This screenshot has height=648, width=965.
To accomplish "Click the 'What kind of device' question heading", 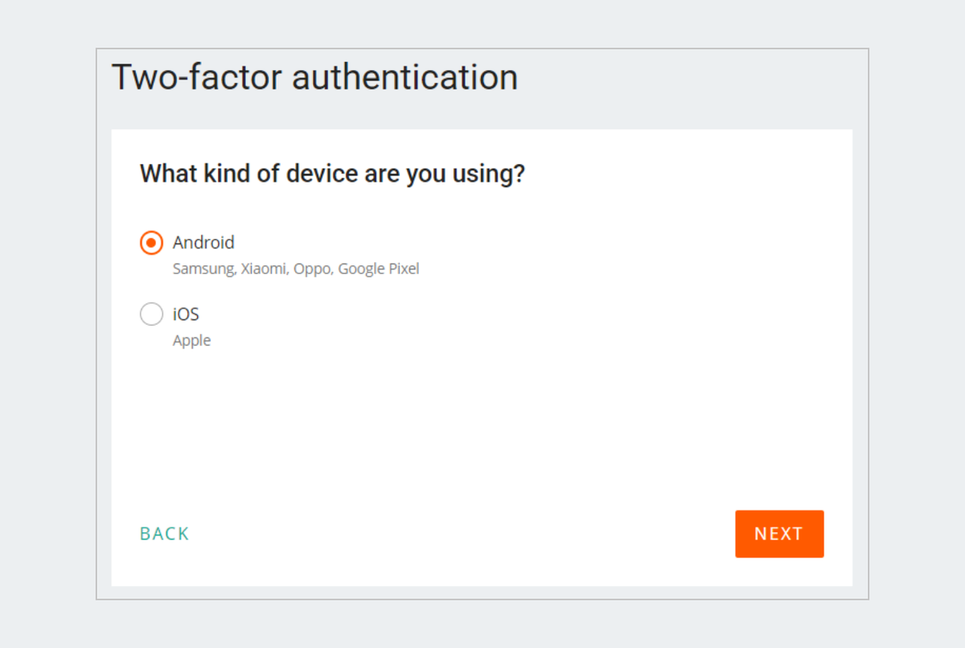I will pyautogui.click(x=332, y=174).
